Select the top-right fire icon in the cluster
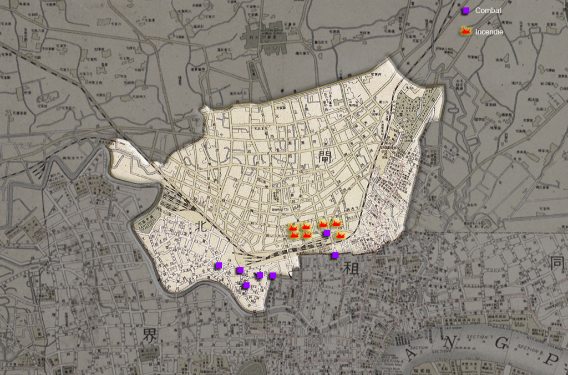Viewport: 568px width, 375px height. click(336, 223)
